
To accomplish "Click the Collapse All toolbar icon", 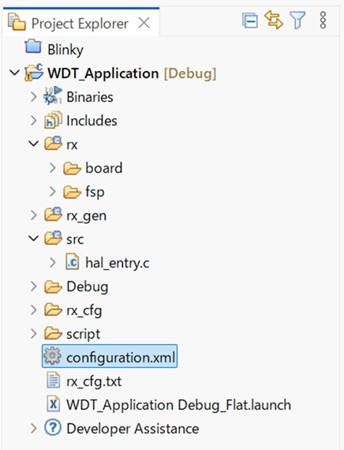I will point(249,21).
